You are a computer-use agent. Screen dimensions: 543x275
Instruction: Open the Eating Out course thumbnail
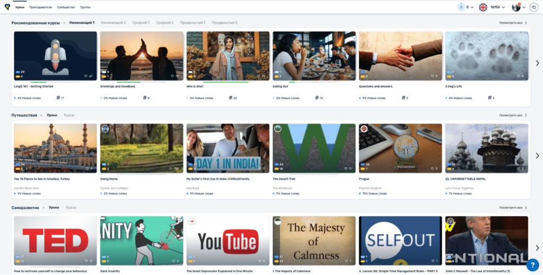314,55
